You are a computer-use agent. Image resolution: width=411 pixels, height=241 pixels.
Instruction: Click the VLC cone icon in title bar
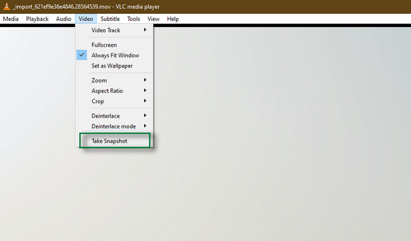pyautogui.click(x=6, y=6)
